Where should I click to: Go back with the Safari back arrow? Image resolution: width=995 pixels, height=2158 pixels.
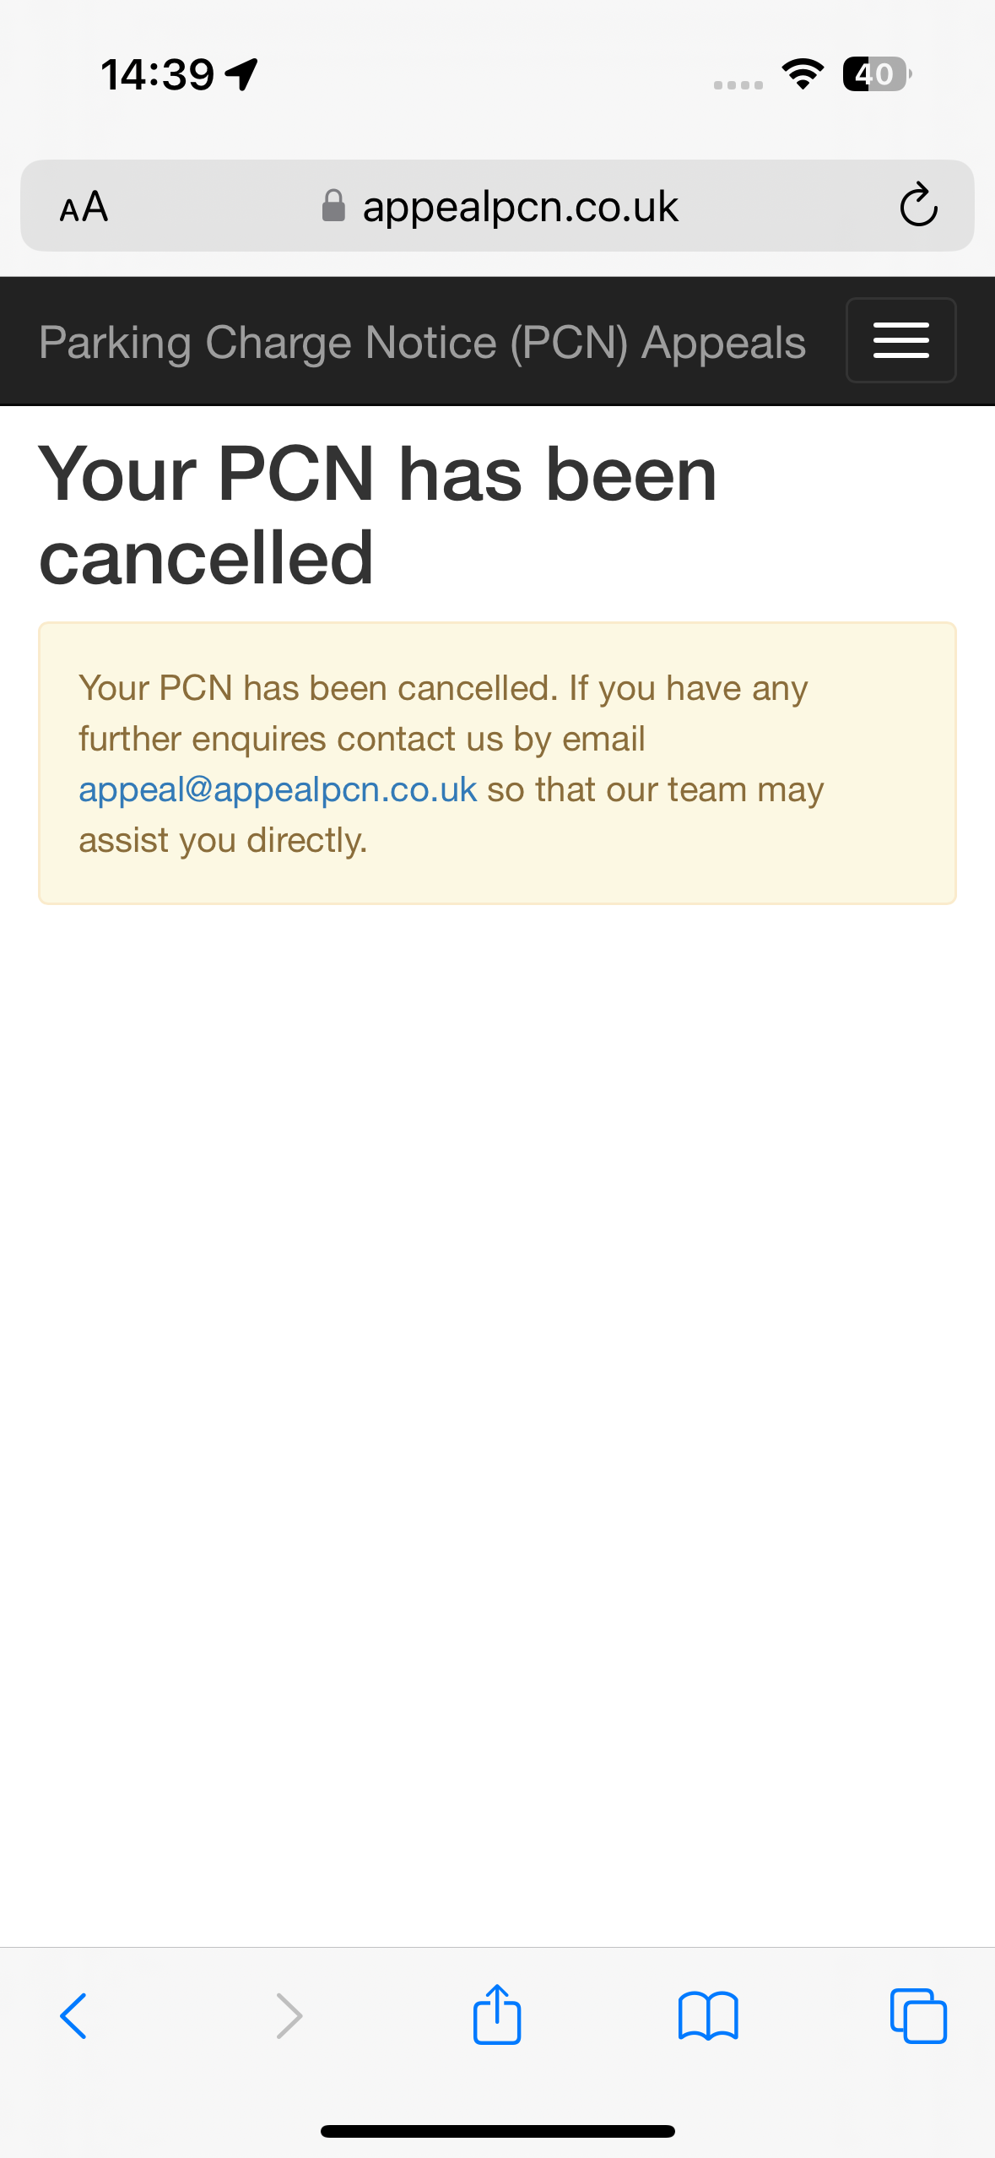(x=73, y=2016)
